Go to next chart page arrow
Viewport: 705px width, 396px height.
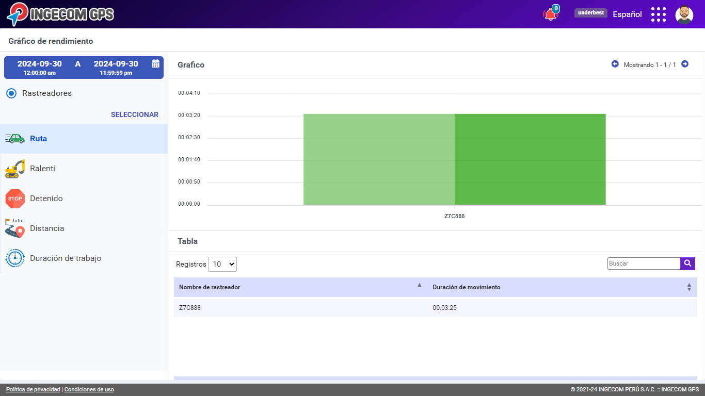click(x=685, y=64)
